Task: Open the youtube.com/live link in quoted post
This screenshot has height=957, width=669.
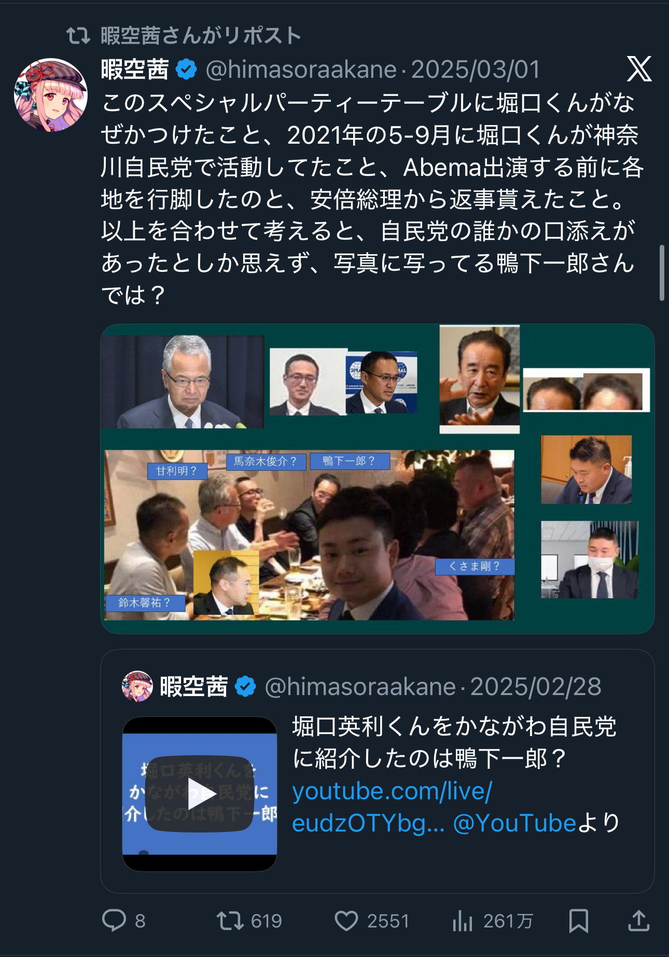Action: [392, 807]
